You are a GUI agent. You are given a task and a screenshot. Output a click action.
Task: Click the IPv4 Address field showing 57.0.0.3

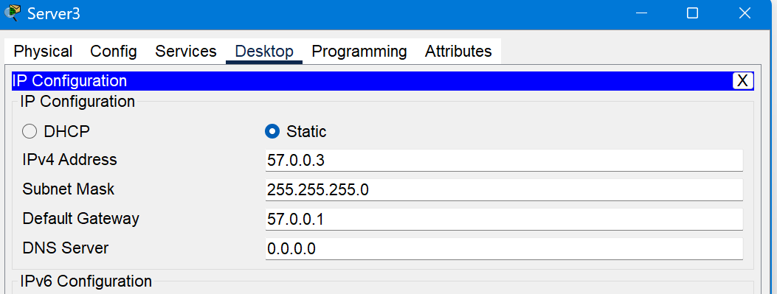[x=504, y=161]
